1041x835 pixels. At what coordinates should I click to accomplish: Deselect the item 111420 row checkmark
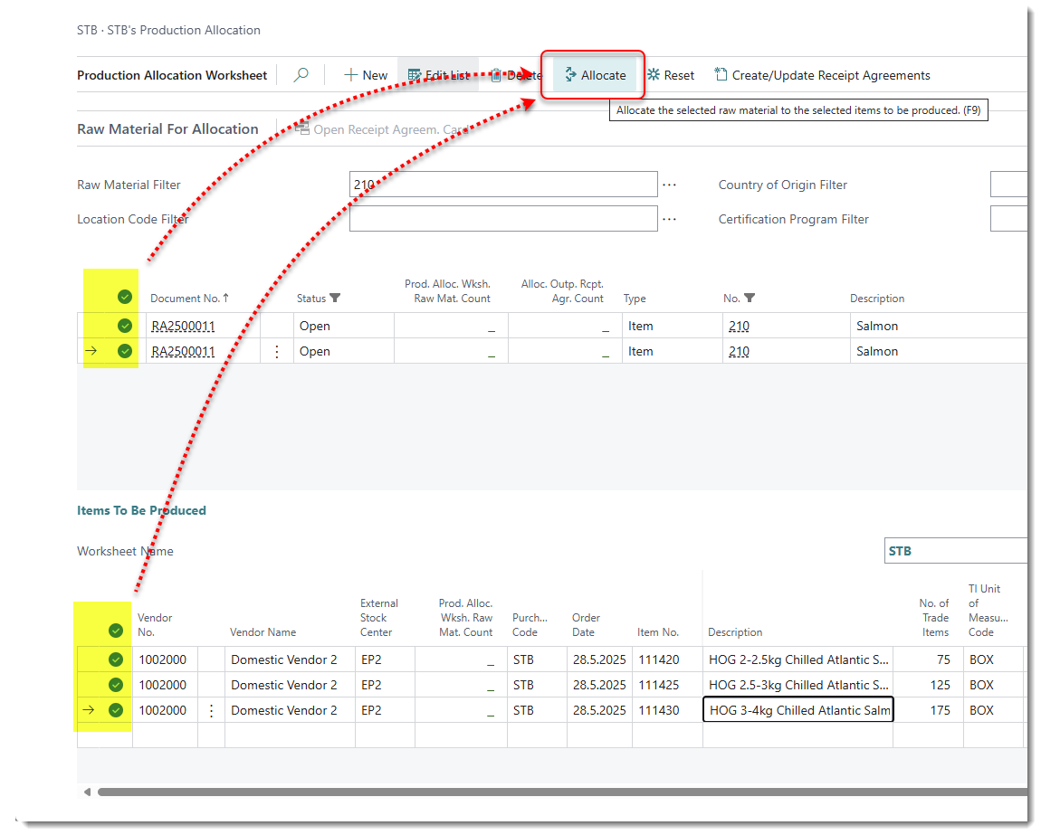(116, 659)
